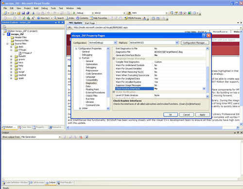The image size is (243, 189).
Task: Click the Add New Item toolbar icon
Action: 12,13
